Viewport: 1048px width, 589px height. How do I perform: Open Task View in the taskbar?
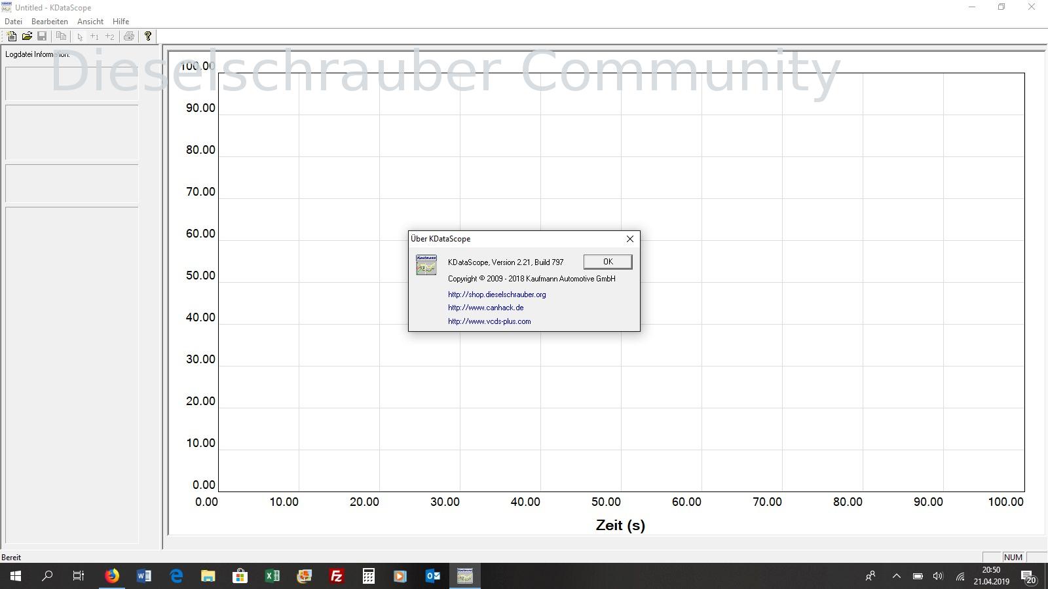(x=79, y=576)
